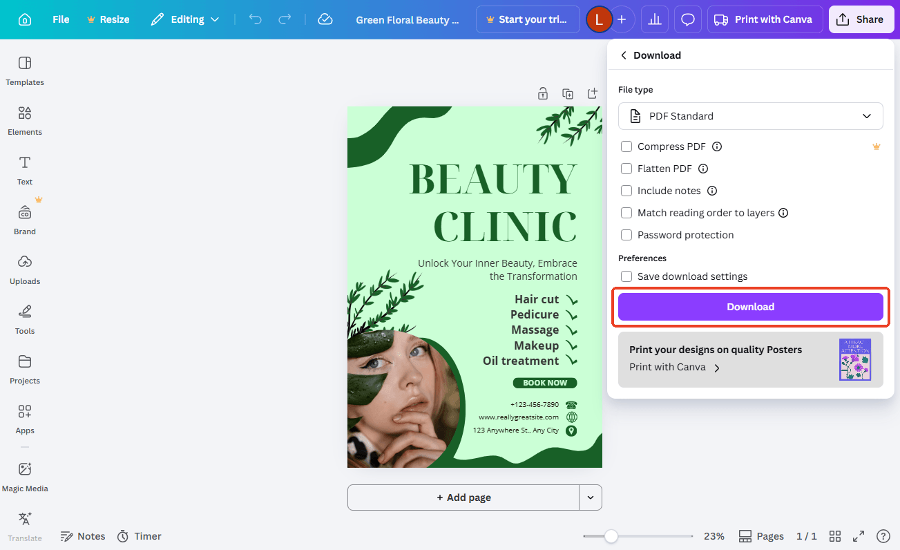Click the poster thumbnail in Print promo
The width and height of the screenshot is (900, 550).
pyautogui.click(x=855, y=359)
